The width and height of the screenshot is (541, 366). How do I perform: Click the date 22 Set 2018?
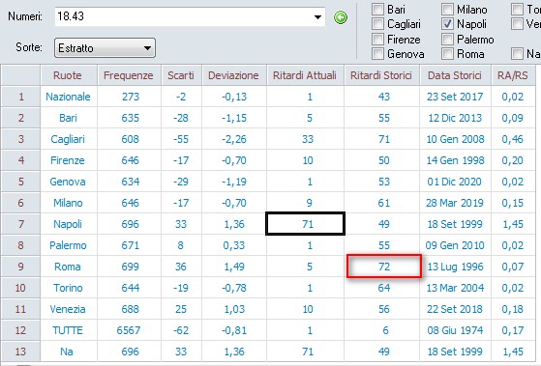click(455, 309)
